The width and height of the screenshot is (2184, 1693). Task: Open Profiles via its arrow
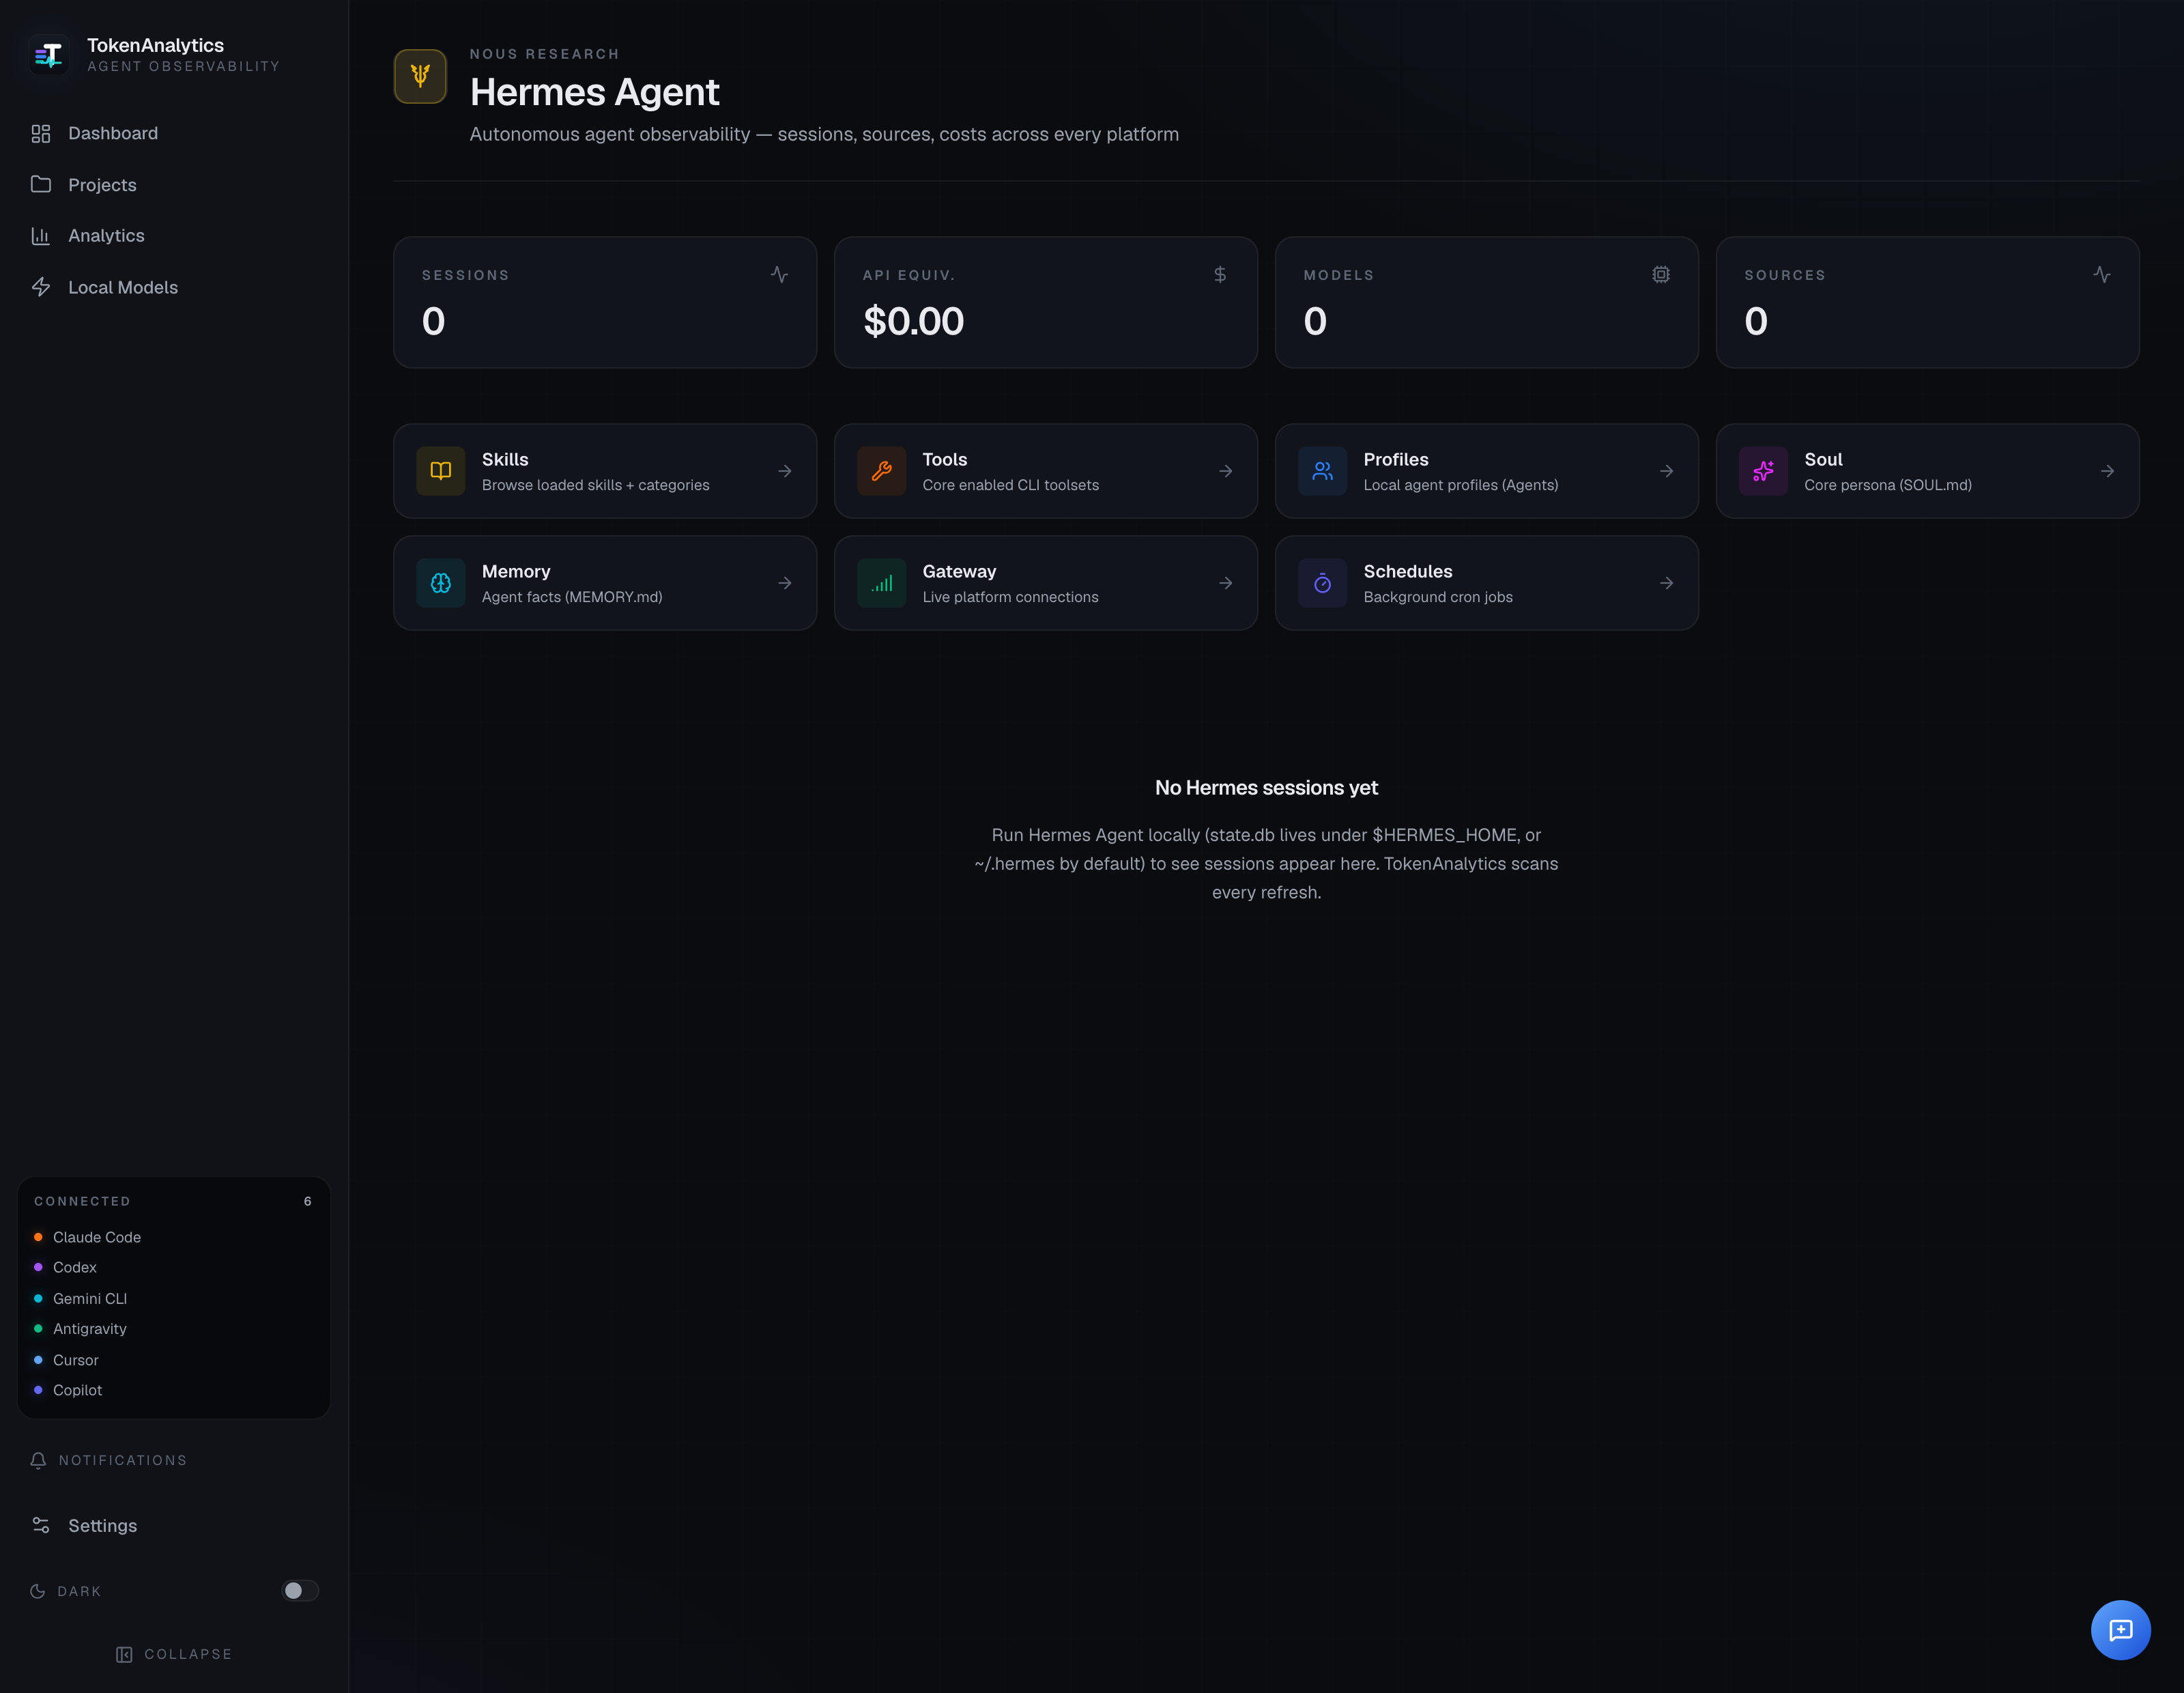pyautogui.click(x=1667, y=471)
